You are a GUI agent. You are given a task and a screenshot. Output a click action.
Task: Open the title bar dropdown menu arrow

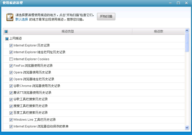pyautogui.click(x=170, y=3)
